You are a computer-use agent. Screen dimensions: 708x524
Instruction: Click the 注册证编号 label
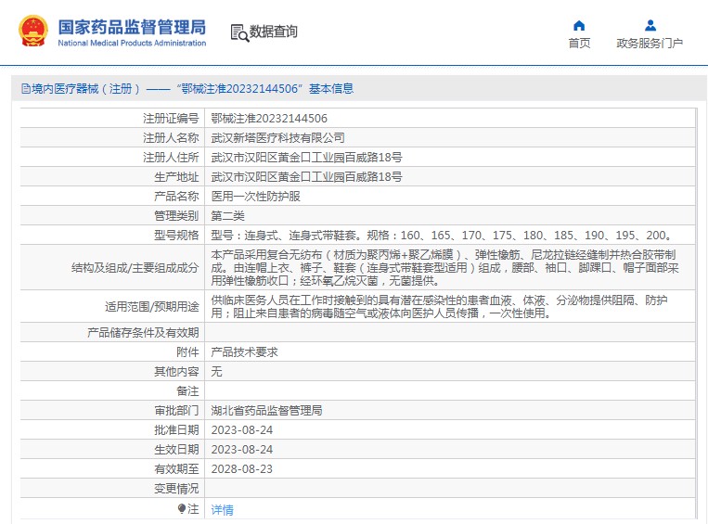171,119
